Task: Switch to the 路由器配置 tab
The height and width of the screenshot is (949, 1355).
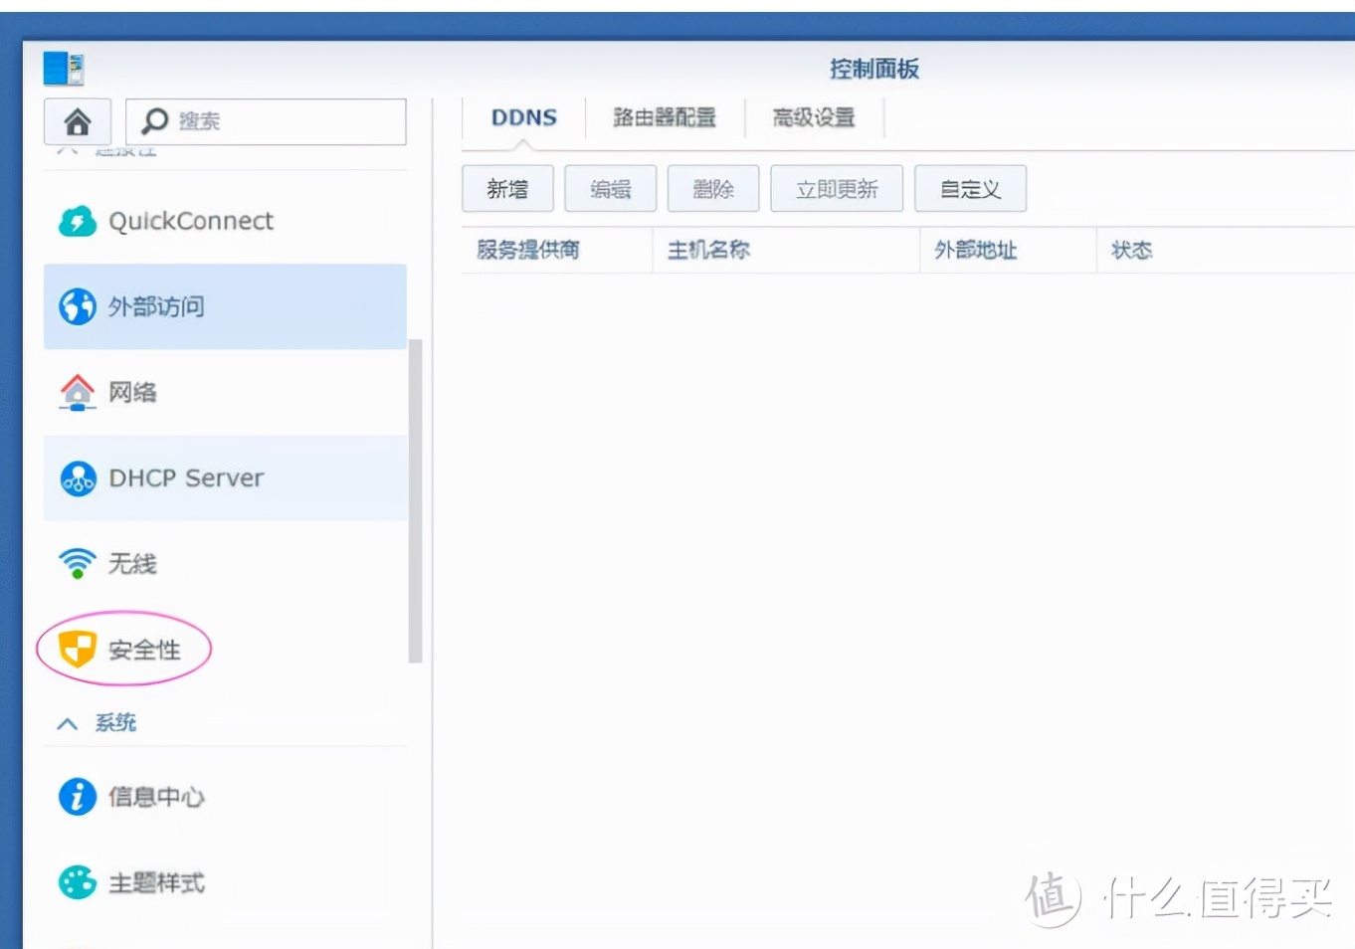Action: pos(665,117)
